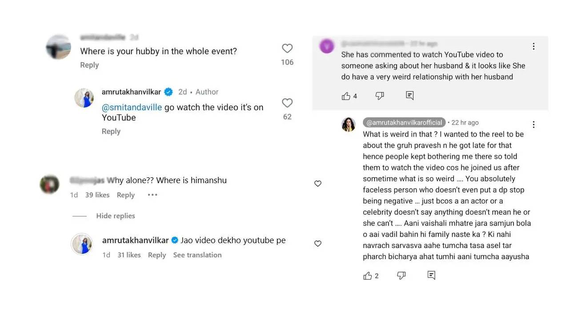Open @amrutakhanvilkarofficial channel handle

(404, 123)
